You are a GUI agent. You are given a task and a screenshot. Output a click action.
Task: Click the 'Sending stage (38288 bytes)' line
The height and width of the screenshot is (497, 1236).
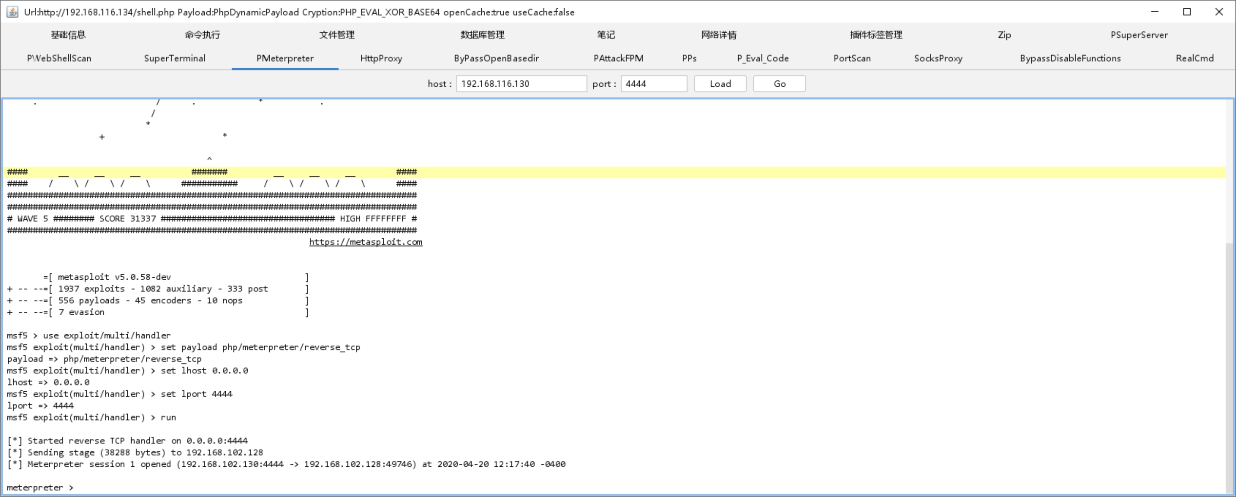pos(135,453)
